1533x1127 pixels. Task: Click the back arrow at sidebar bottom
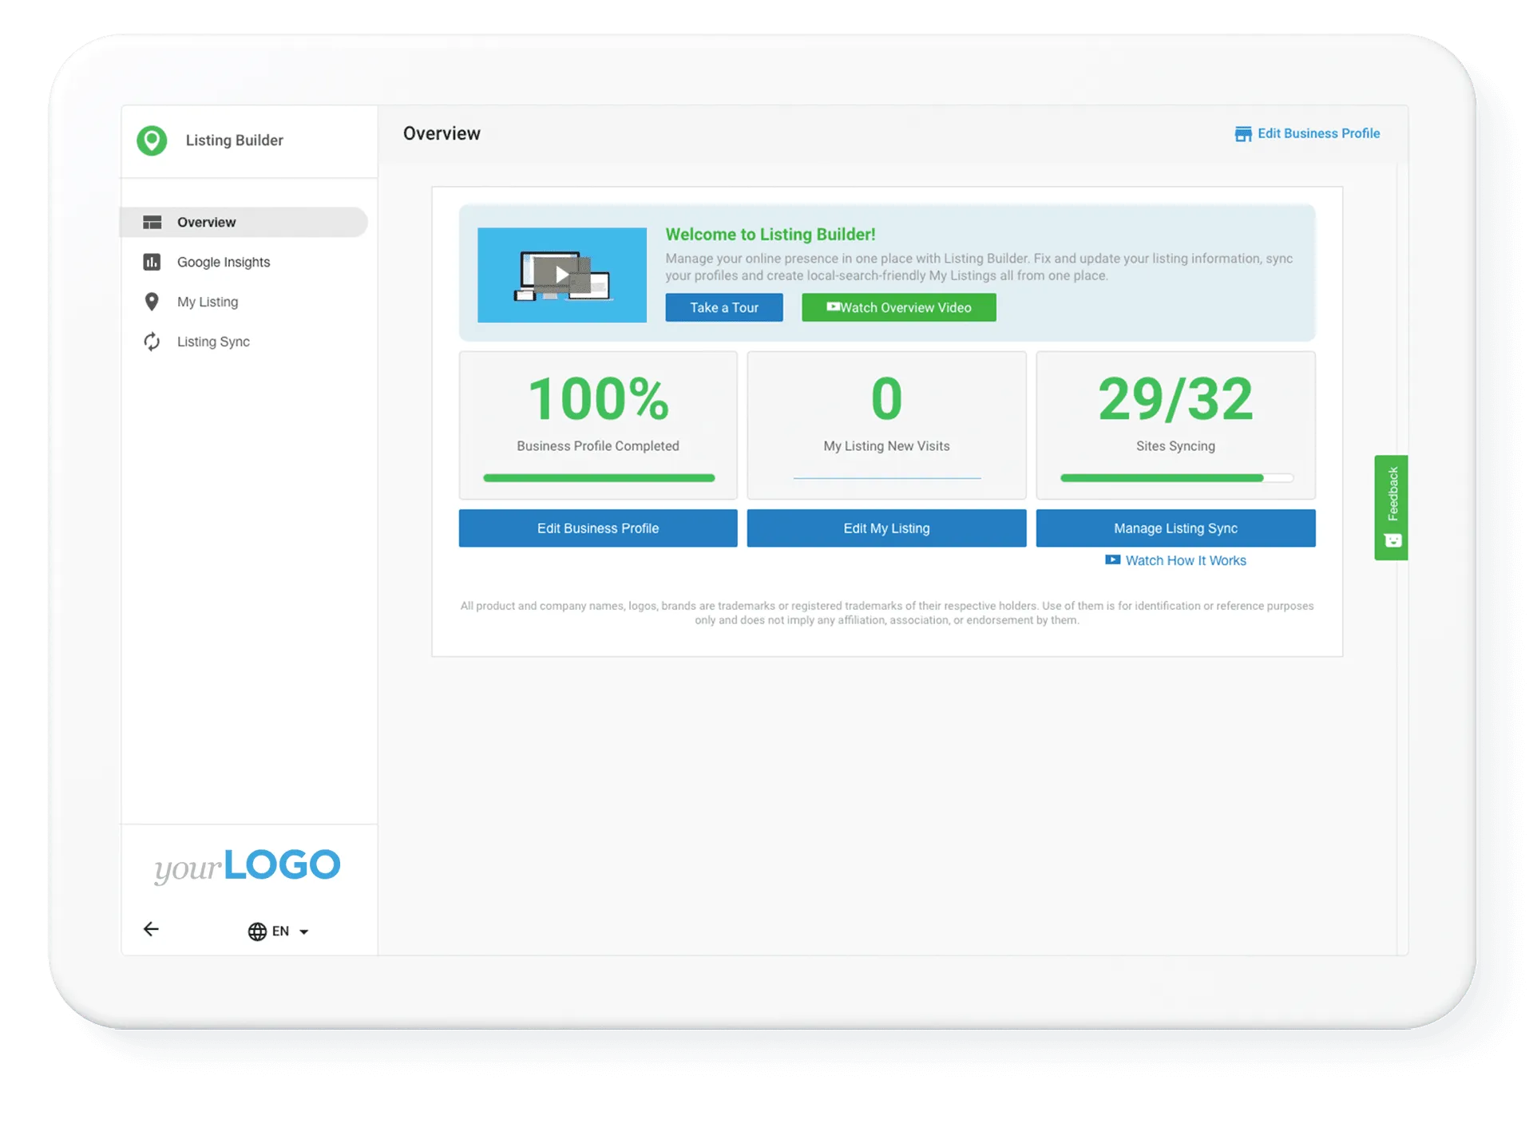(151, 929)
